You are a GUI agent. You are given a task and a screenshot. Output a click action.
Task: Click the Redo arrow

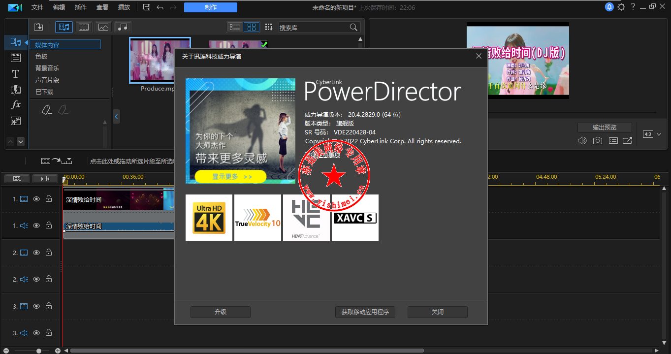pyautogui.click(x=173, y=7)
